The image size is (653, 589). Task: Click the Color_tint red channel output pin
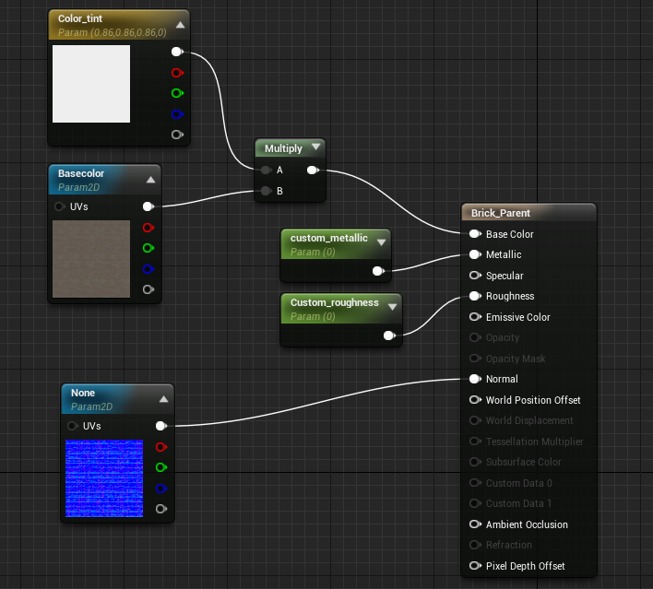coord(176,73)
